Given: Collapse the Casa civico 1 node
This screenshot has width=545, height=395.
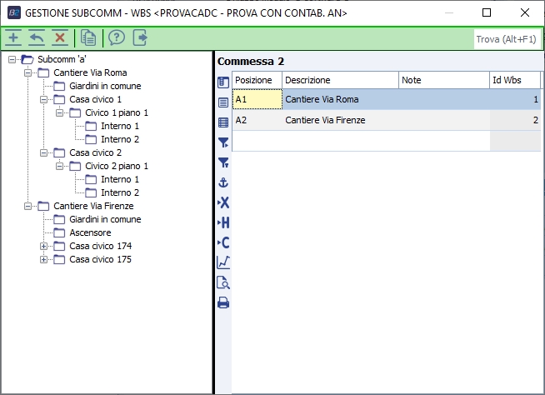Looking at the screenshot, I should (44, 100).
